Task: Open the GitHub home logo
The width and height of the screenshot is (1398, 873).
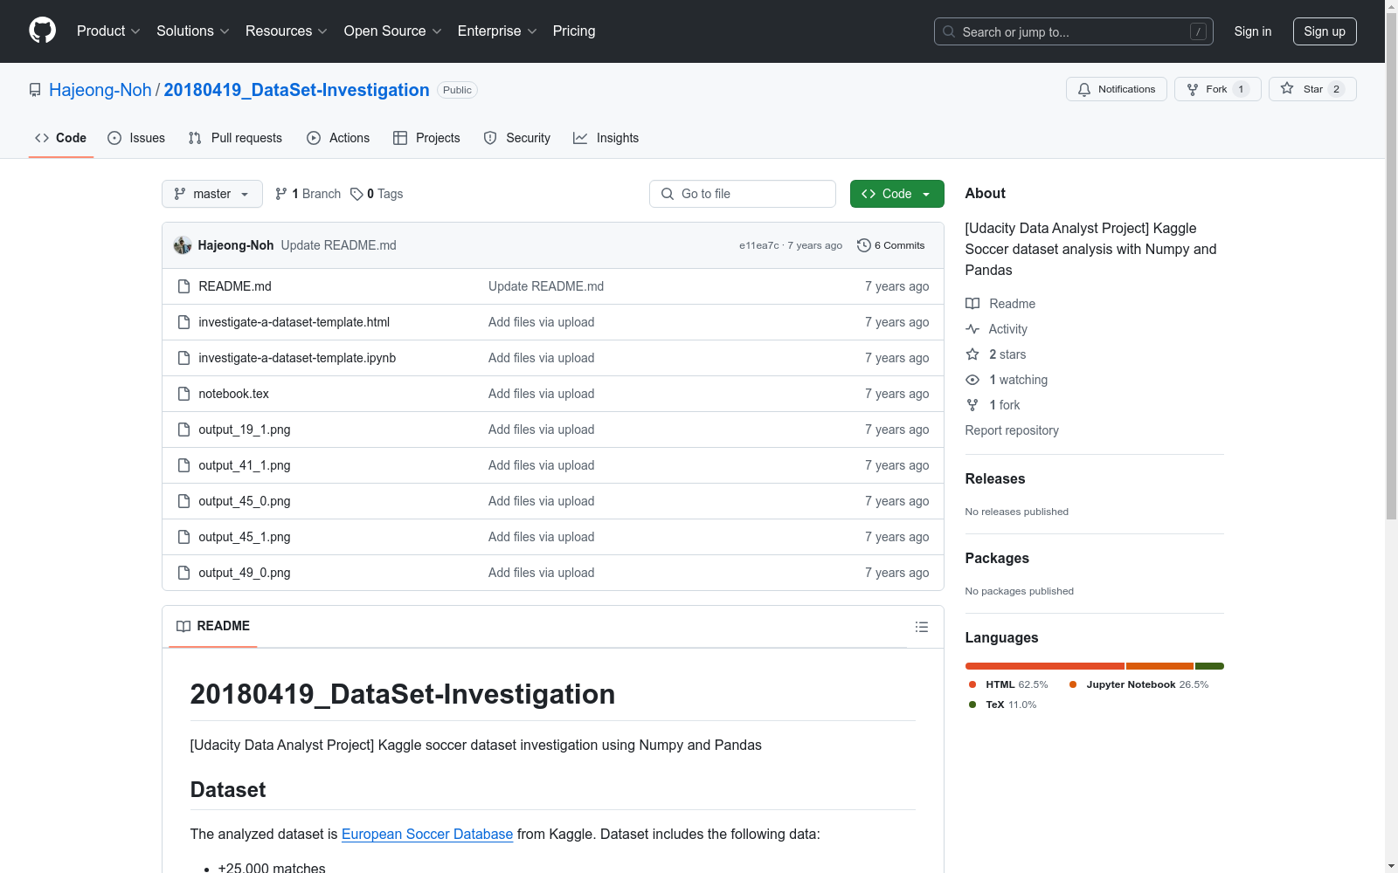Action: (42, 31)
